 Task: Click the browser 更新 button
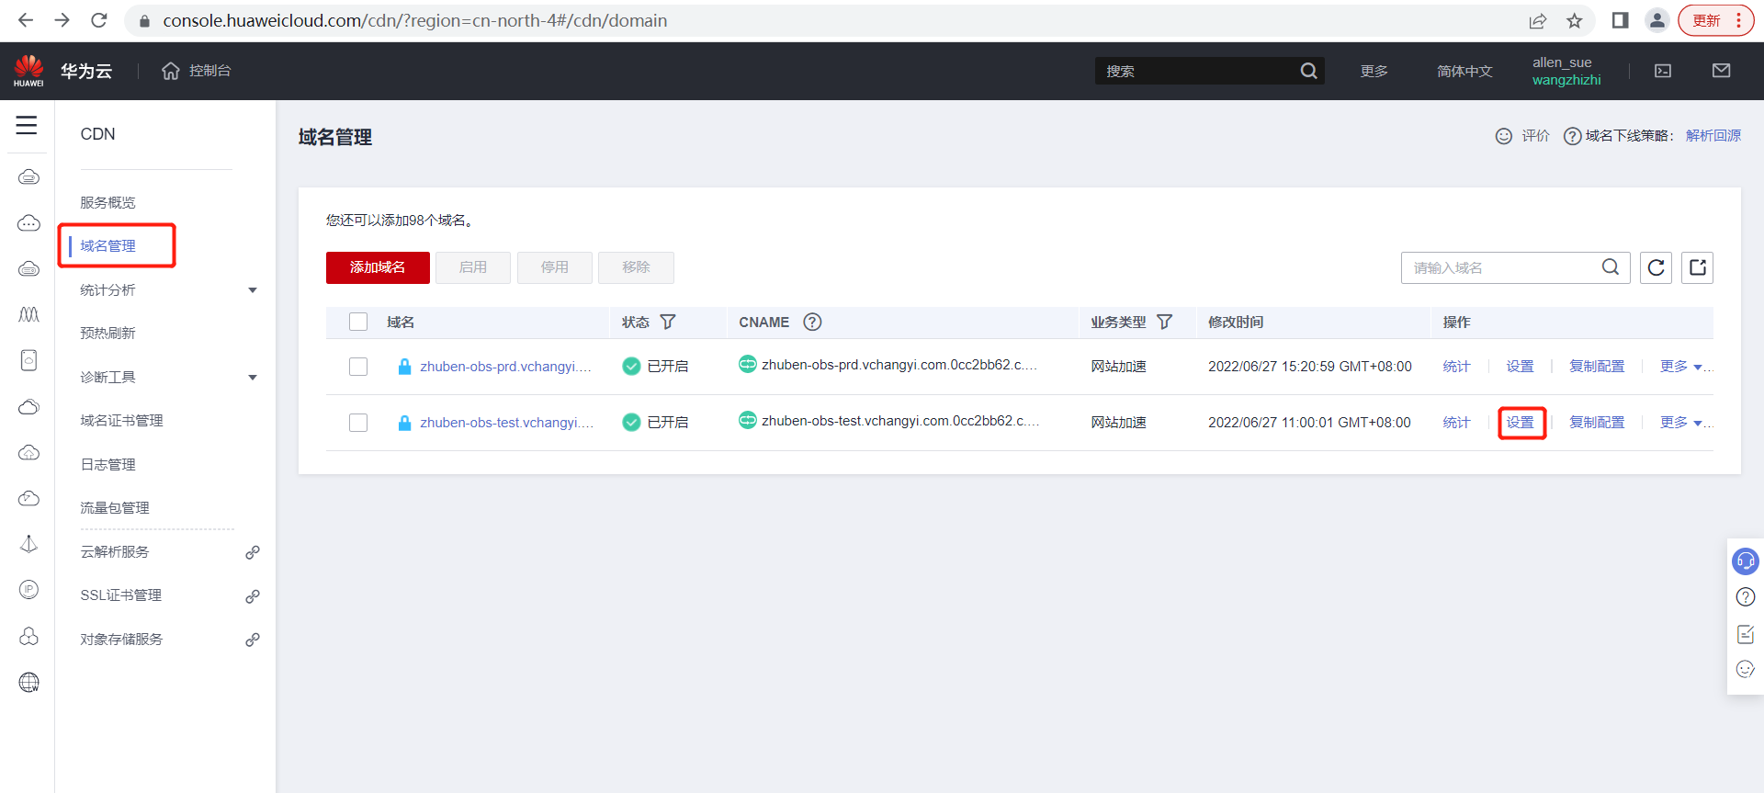pyautogui.click(x=1715, y=20)
